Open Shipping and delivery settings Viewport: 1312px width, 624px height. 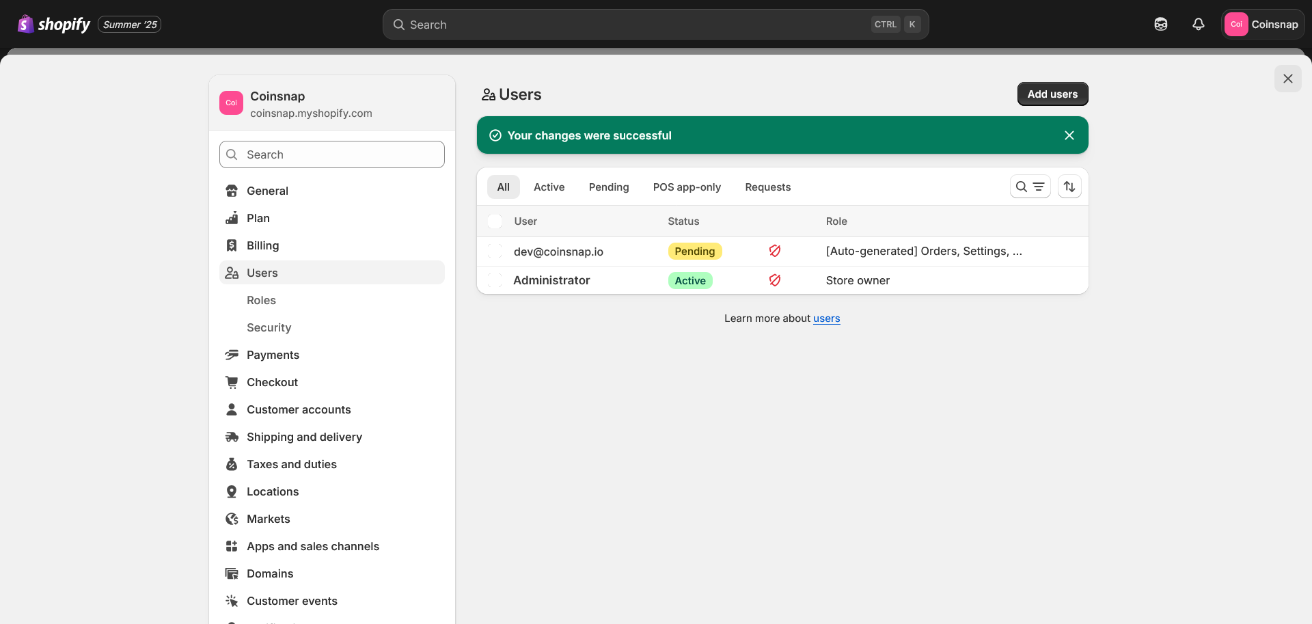click(x=304, y=437)
